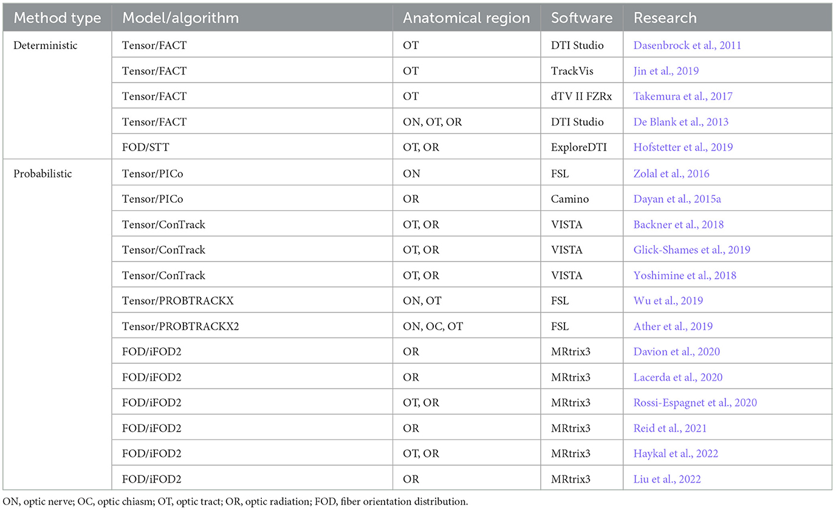Open the Backner et al., 2018 citation
This screenshot has height=510, width=836.
click(x=679, y=225)
